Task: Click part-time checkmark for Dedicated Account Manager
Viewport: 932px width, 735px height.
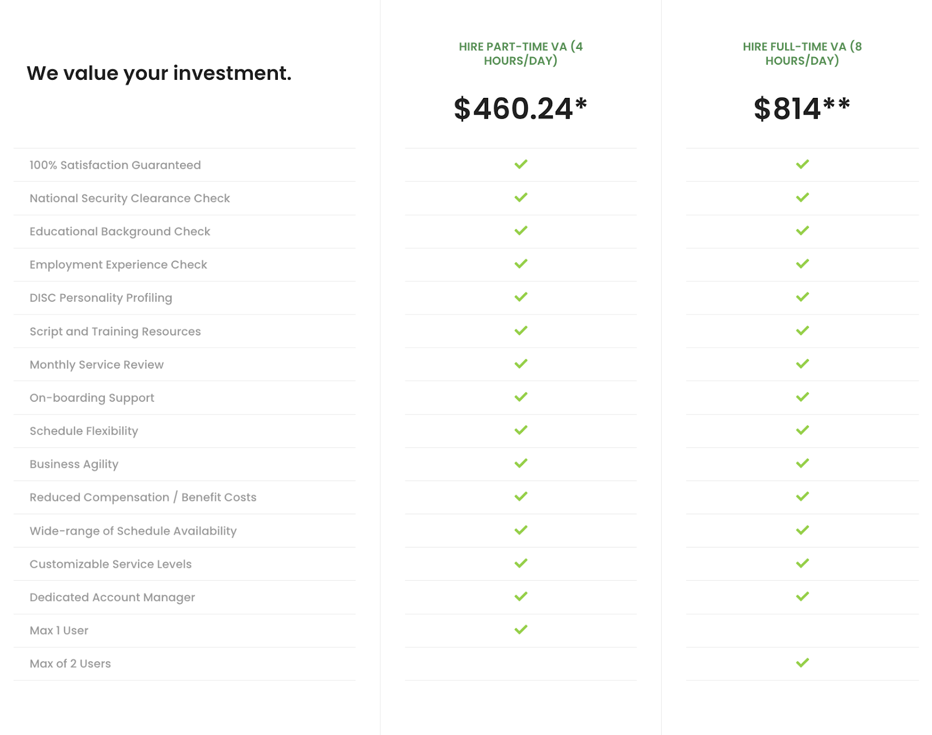Action: [x=521, y=596]
